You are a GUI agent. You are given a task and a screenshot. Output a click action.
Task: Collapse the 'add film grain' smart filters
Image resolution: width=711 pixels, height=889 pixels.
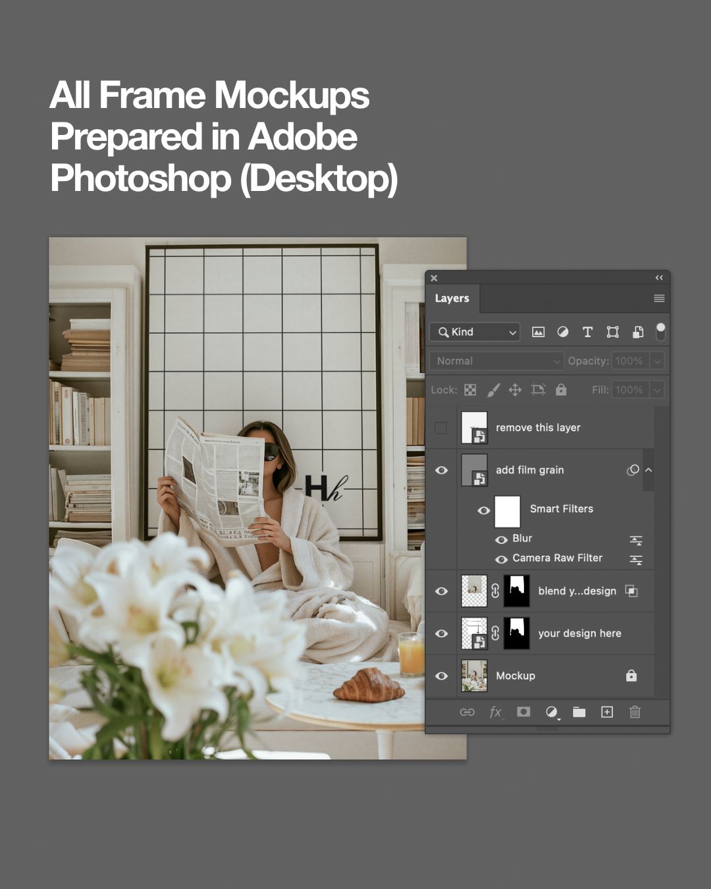[x=648, y=470]
